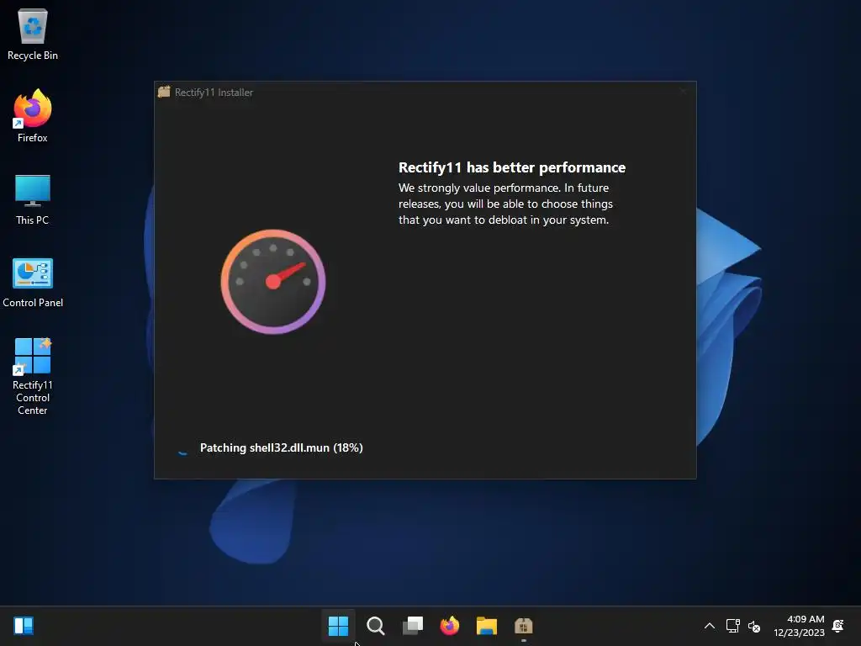Open taskbar Search

tap(376, 626)
